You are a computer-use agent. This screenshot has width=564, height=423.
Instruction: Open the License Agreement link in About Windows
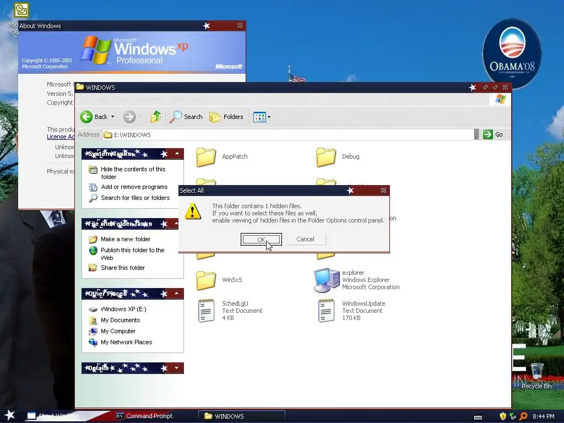pos(61,137)
